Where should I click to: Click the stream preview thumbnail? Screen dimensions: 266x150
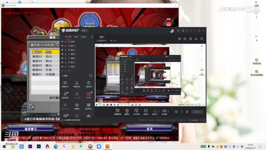[150, 75]
